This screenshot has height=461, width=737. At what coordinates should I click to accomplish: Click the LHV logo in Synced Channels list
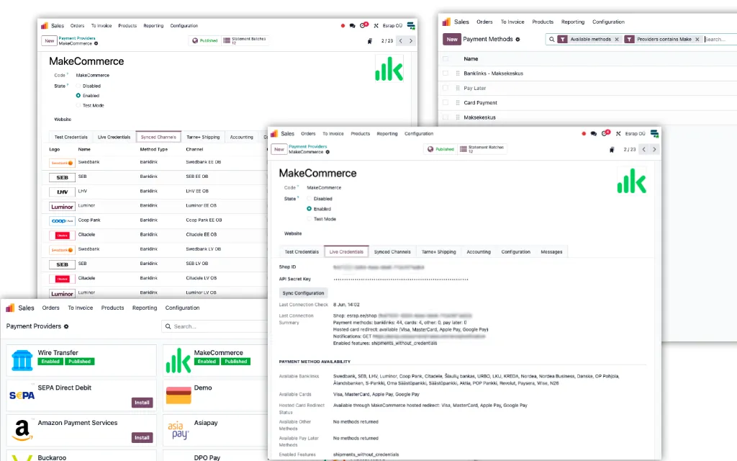point(62,192)
